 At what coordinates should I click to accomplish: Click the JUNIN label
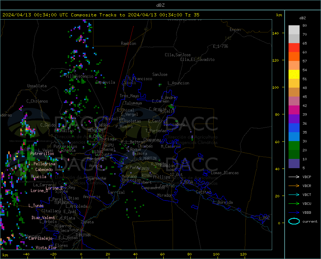[144, 169]
